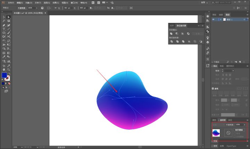Screen dimensions: 250x149
Task: Open the 文件 (File) menu
Action: pyautogui.click(x=11, y=3)
